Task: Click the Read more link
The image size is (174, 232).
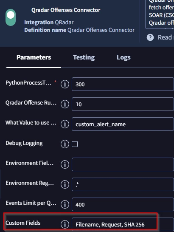Action: pyautogui.click(x=165, y=37)
